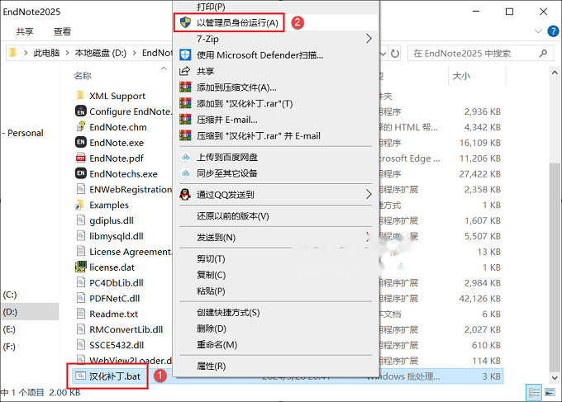Click the search magnifier icon

pyautogui.click(x=543, y=54)
